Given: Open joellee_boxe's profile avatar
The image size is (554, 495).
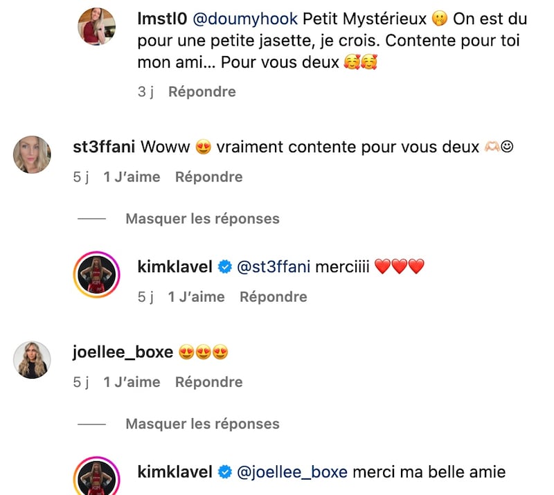Looking at the screenshot, I should [x=32, y=360].
